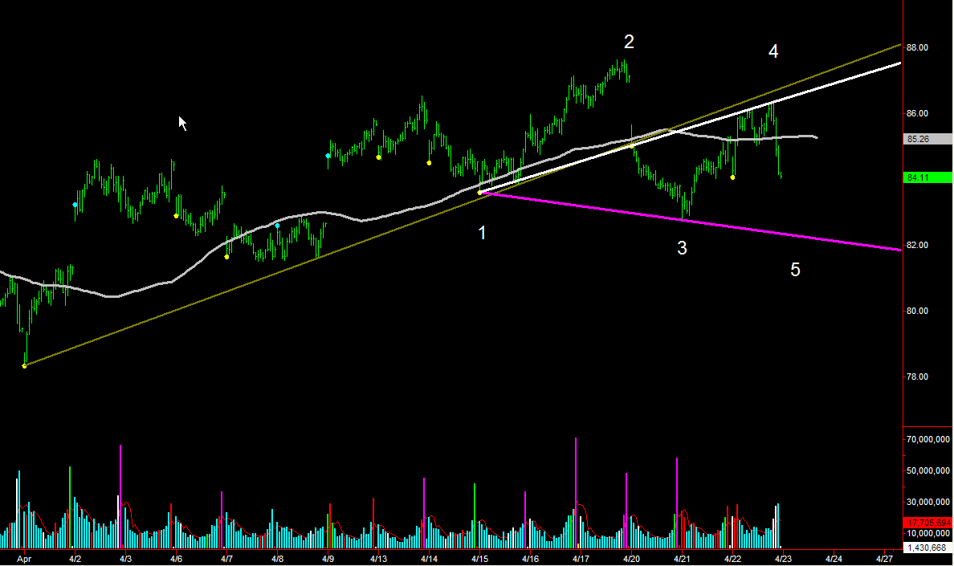Click the 86.00 price axis label
Viewport: 954px width, 566px height.
pyautogui.click(x=917, y=113)
